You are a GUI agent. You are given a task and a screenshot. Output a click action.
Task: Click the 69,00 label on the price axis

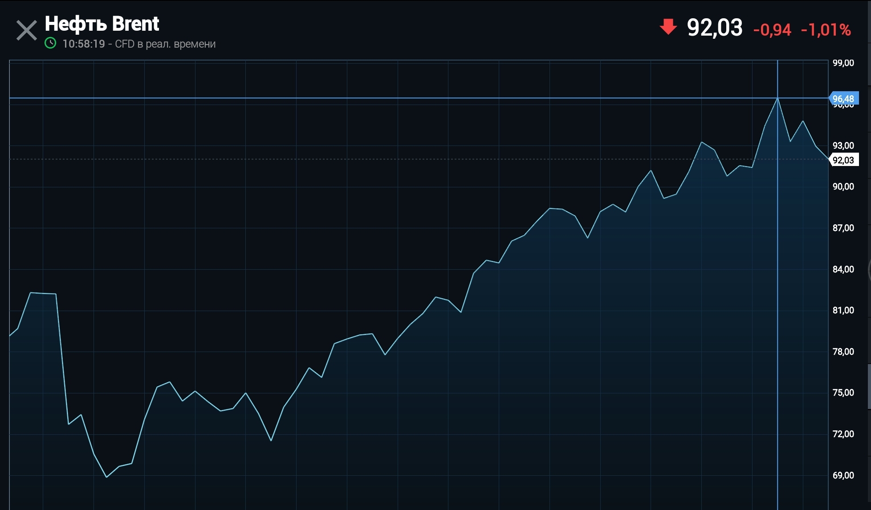pos(843,475)
